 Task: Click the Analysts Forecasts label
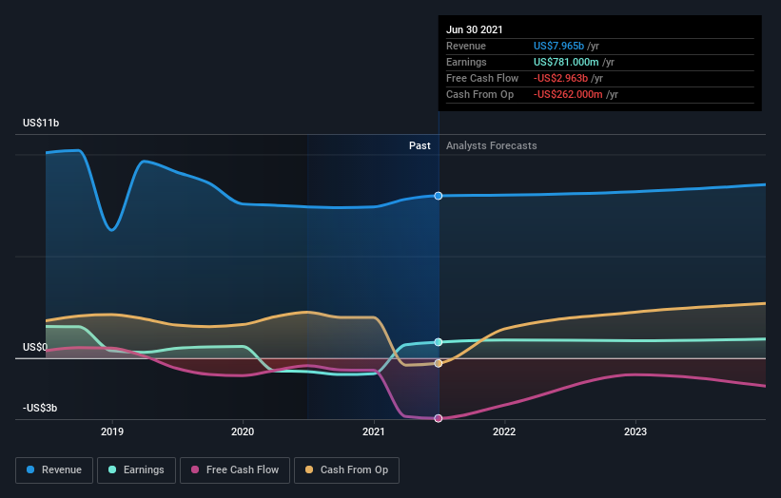click(x=492, y=145)
